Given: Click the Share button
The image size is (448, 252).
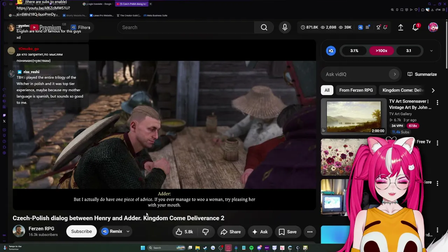Looking at the screenshot, I should click(230, 232).
